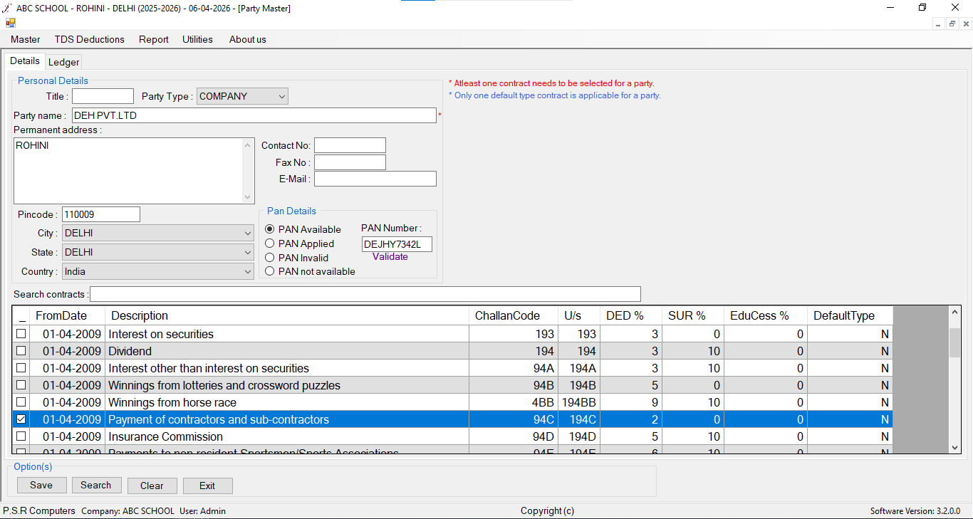The image size is (973, 519).
Task: Click the Validate PAN link
Action: click(x=390, y=257)
